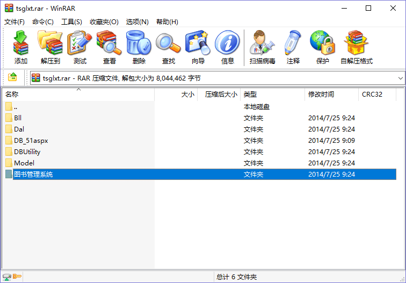Click the WinRAR title bar app icon

coord(9,8)
